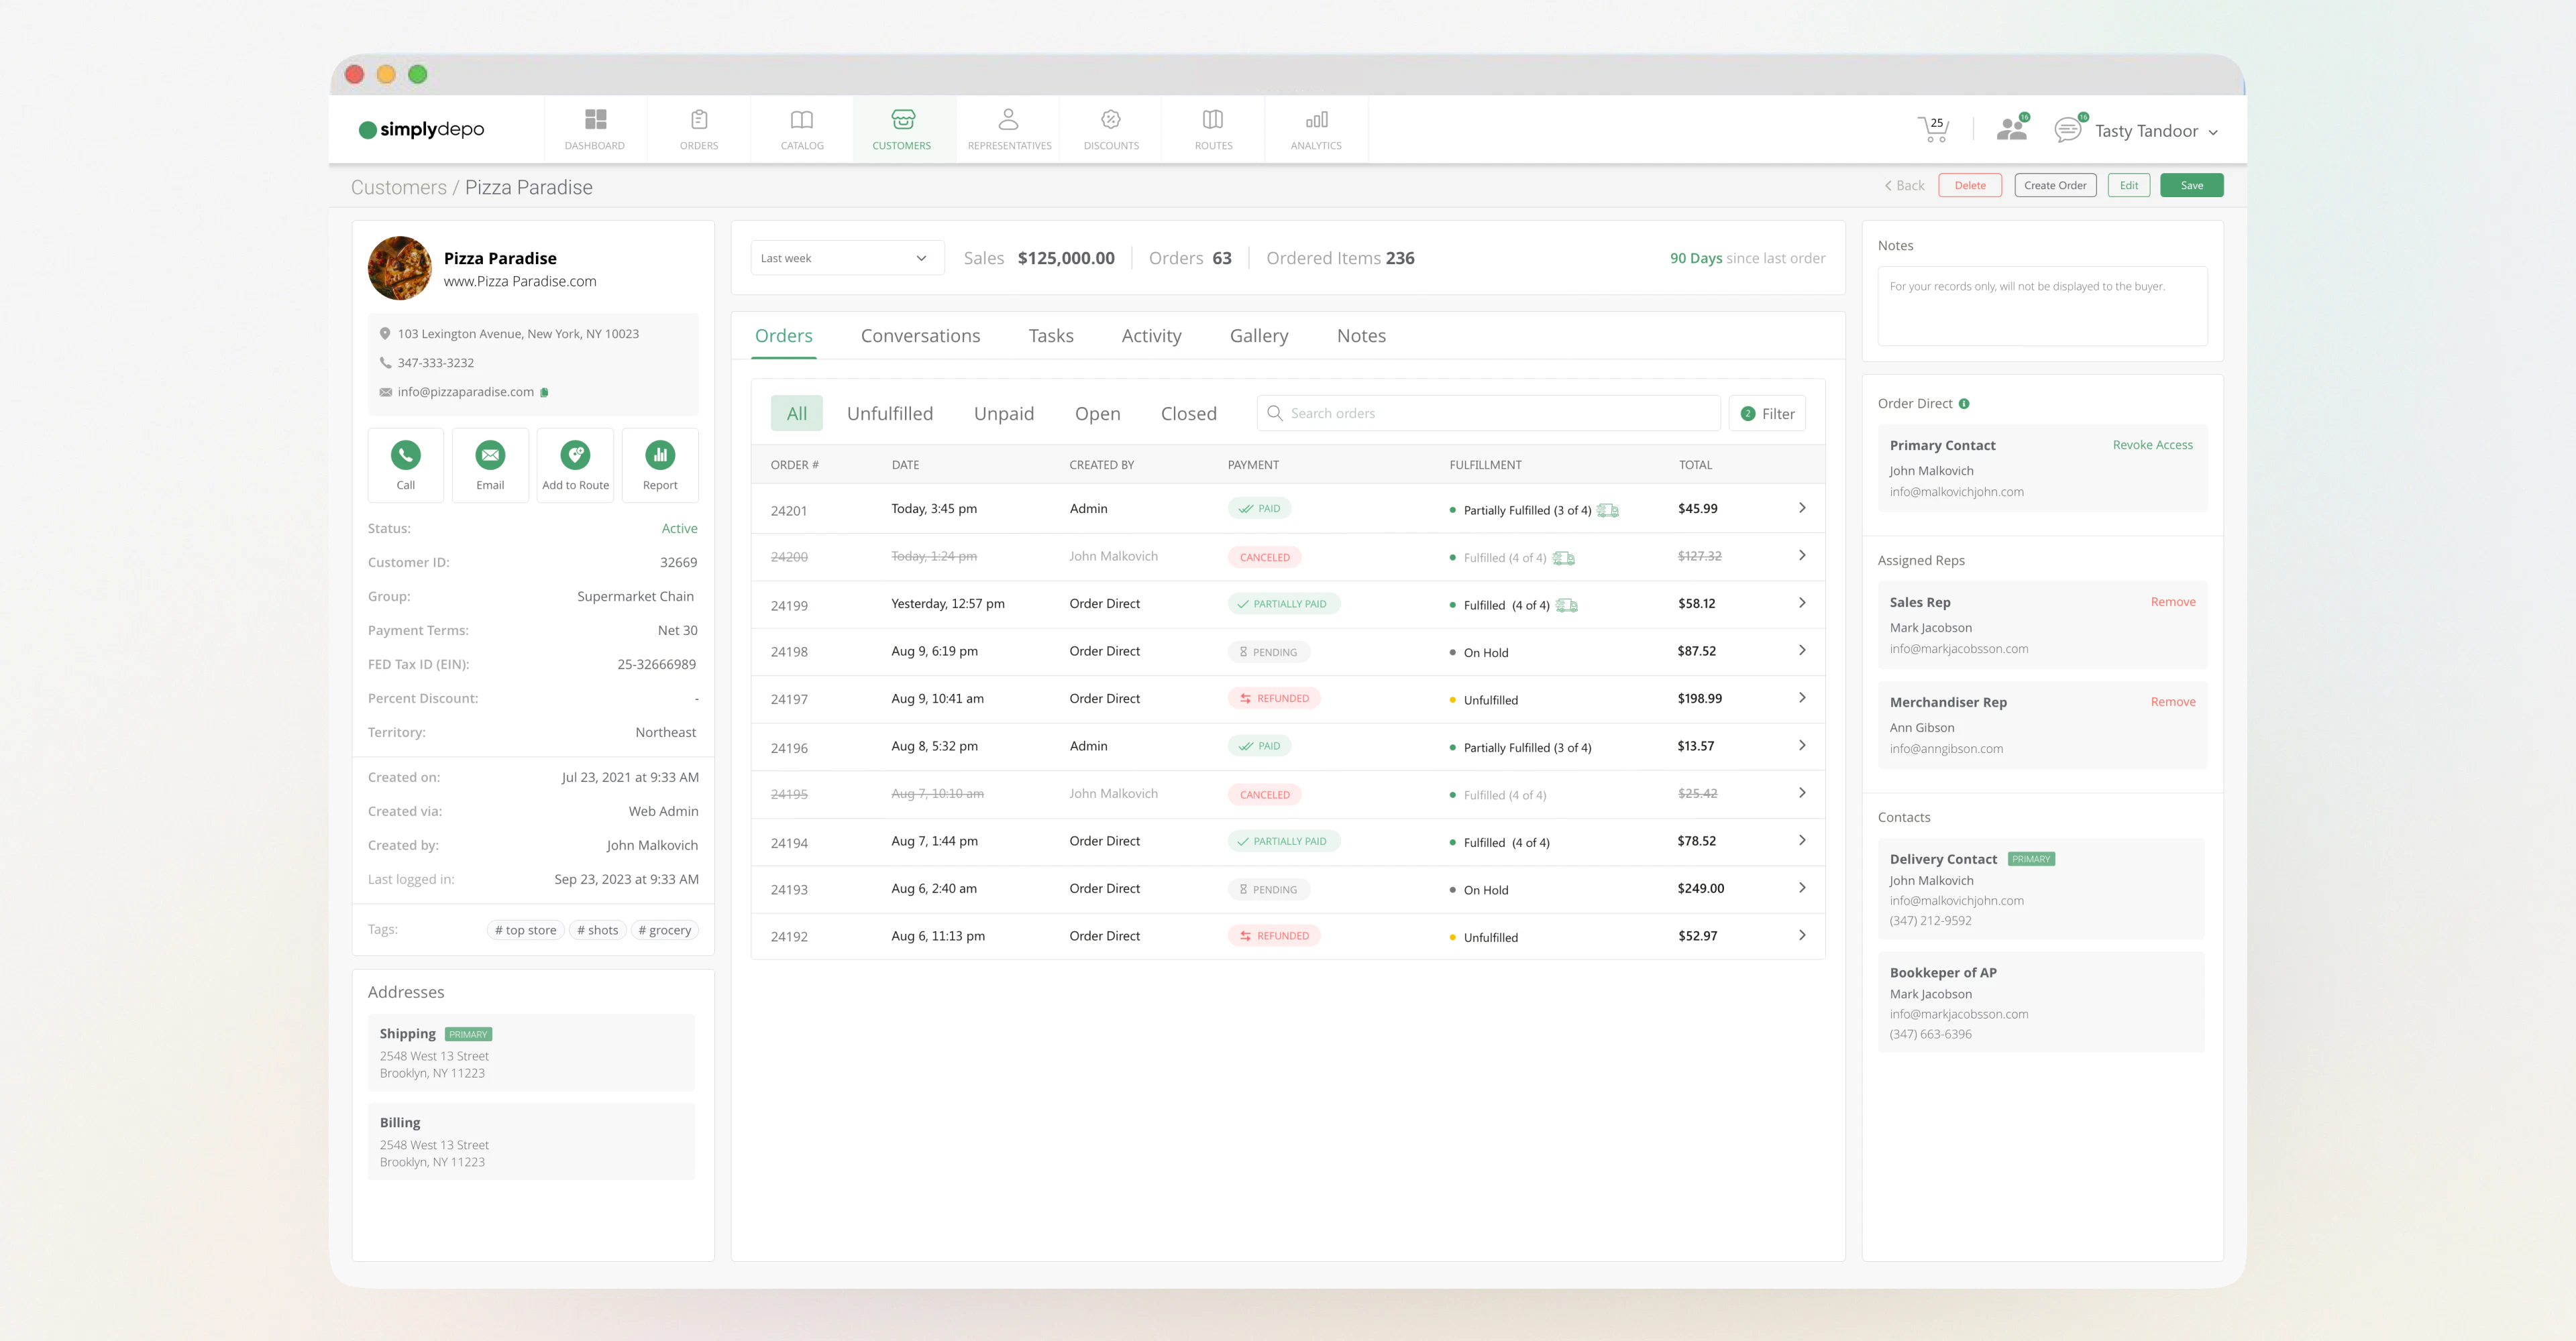2576x1341 pixels.
Task: Add Pizza Paradise to Route
Action: 575,465
